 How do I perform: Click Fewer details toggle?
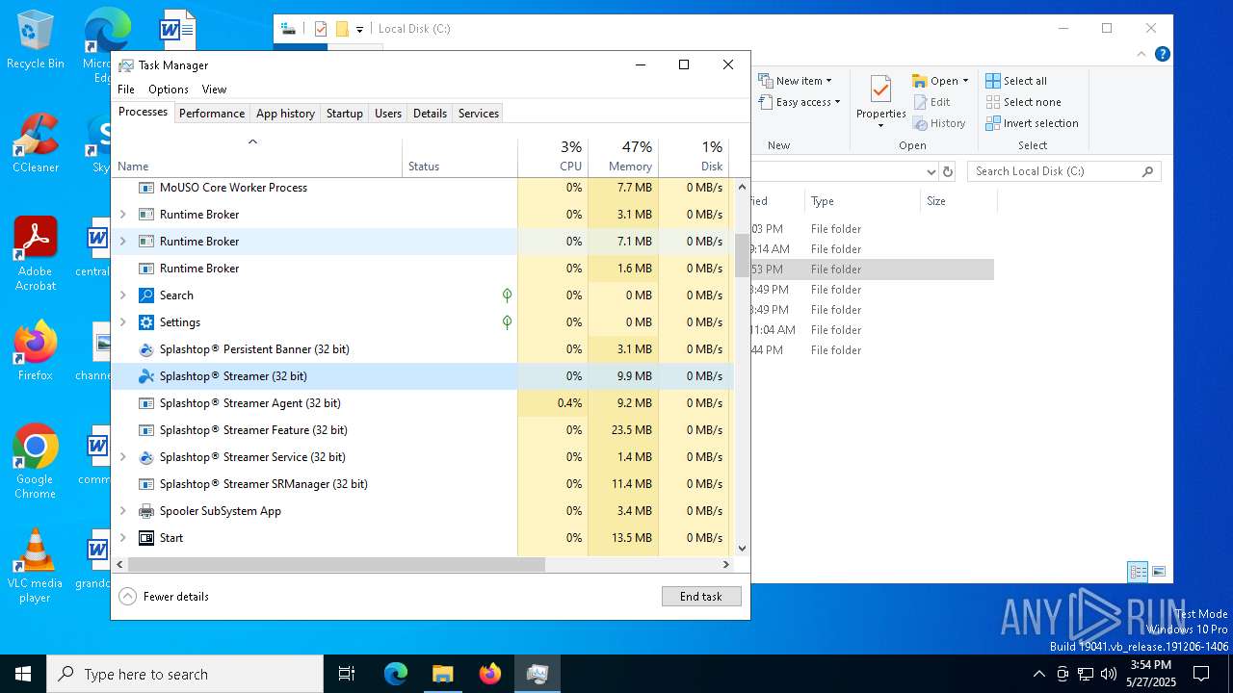click(164, 597)
